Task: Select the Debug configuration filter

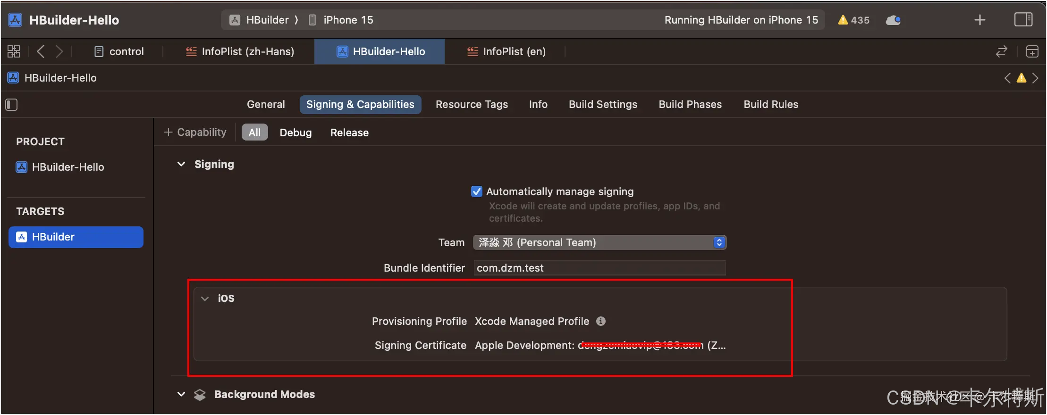Action: [296, 133]
